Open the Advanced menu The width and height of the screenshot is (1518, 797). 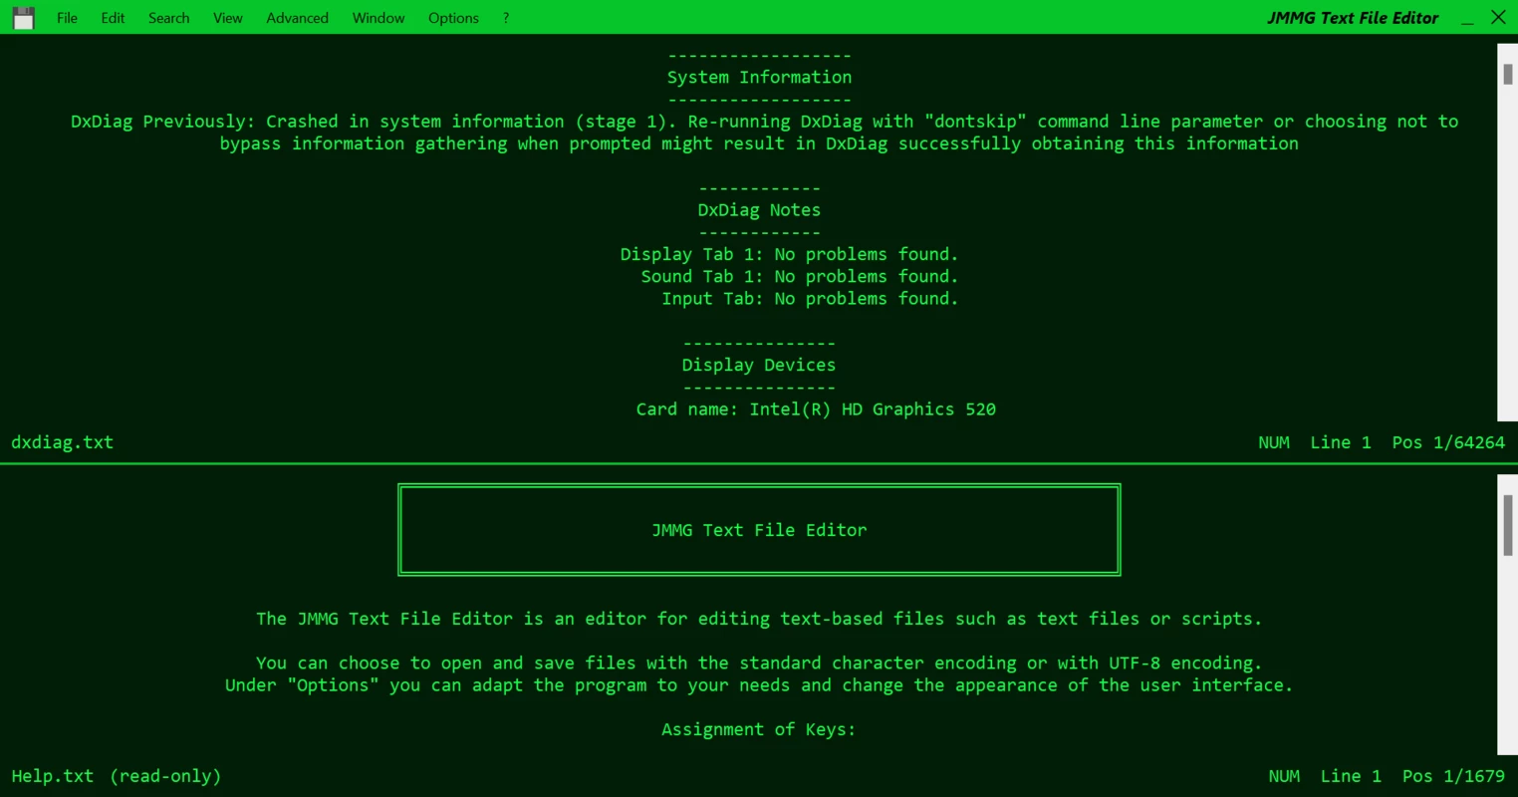tap(297, 18)
